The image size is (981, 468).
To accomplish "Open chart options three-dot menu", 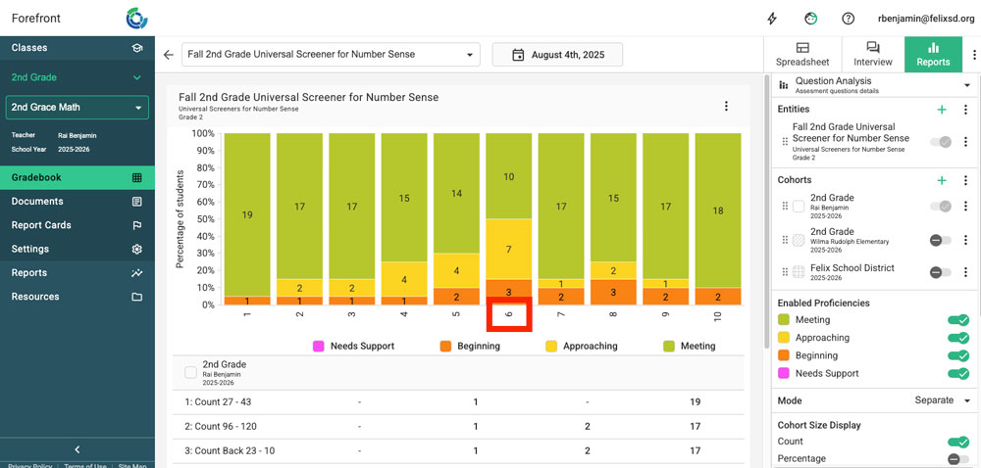I will [726, 106].
